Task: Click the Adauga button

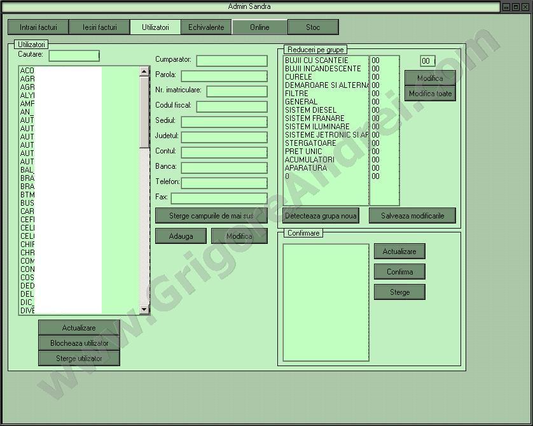Action: [x=181, y=236]
